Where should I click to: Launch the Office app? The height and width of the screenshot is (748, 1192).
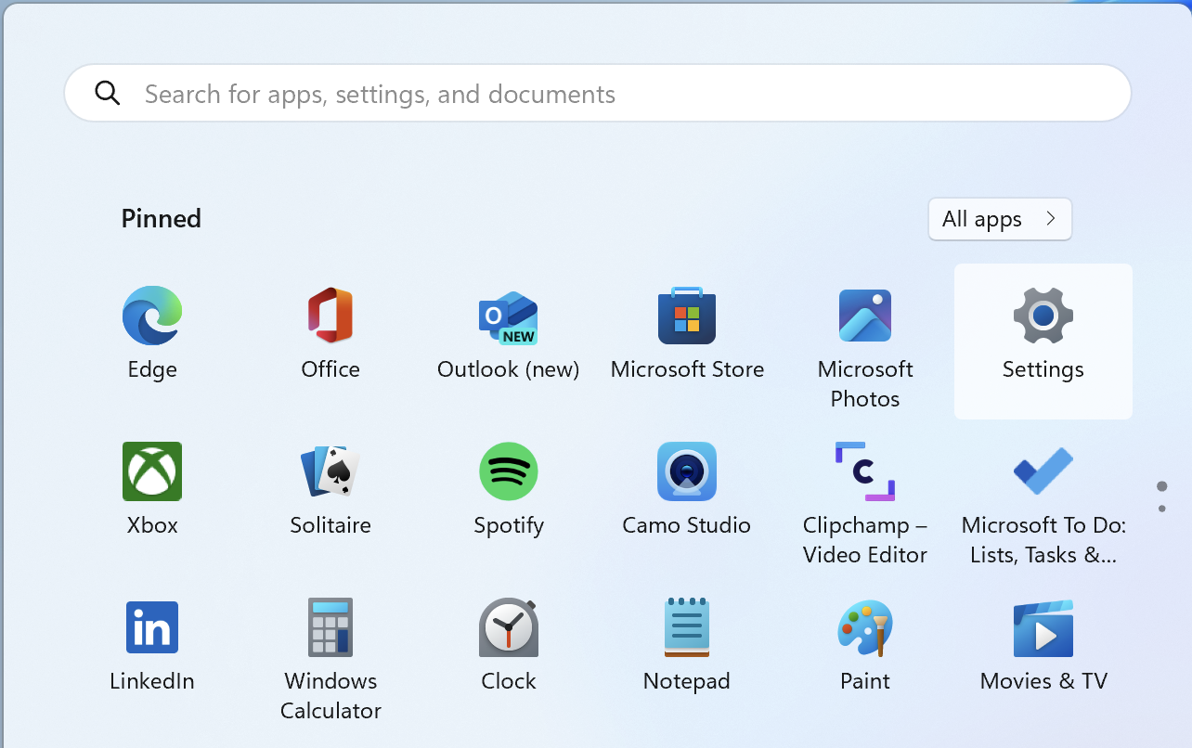(330, 332)
